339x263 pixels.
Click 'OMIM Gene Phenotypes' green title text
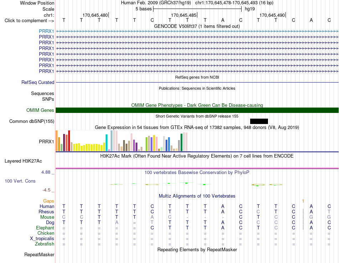[x=197, y=105]
